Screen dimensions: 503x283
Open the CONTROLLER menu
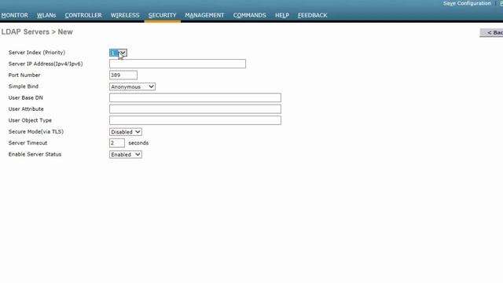(83, 15)
